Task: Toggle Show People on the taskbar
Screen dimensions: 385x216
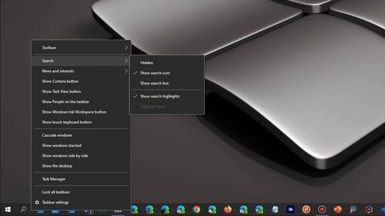Action: pyautogui.click(x=81, y=102)
